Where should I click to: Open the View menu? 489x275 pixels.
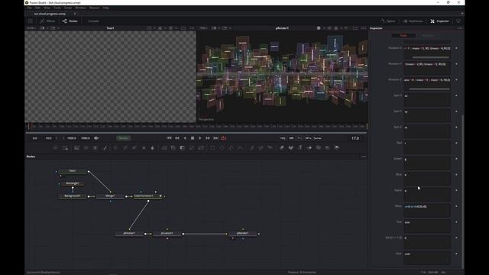pyautogui.click(x=47, y=8)
